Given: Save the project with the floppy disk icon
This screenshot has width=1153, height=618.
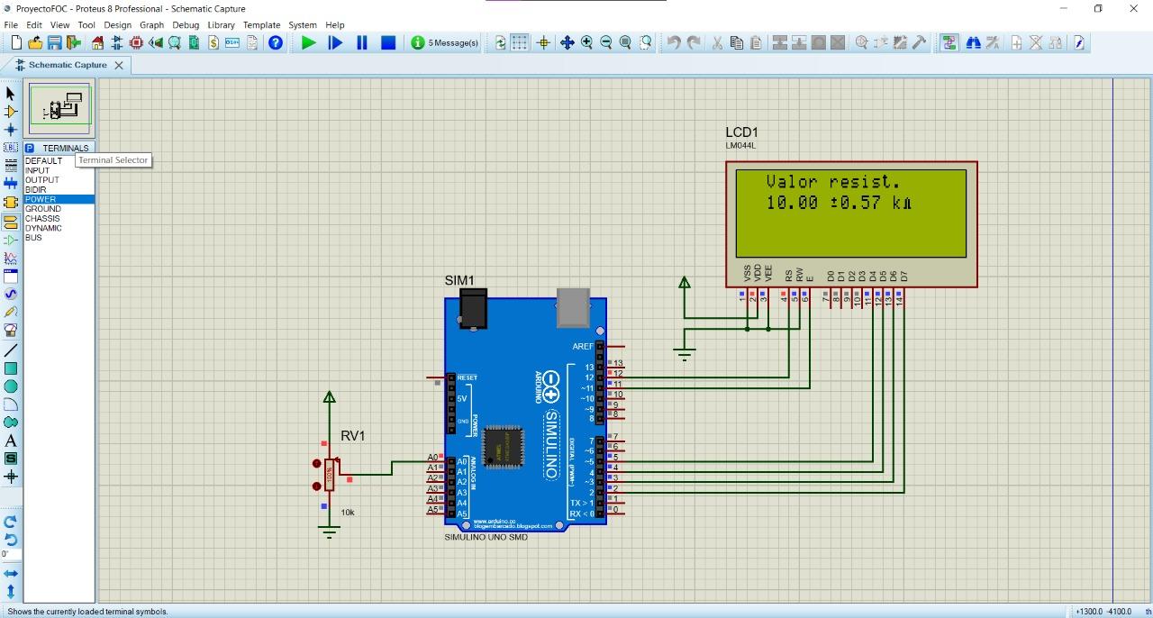Looking at the screenshot, I should pyautogui.click(x=54, y=42).
